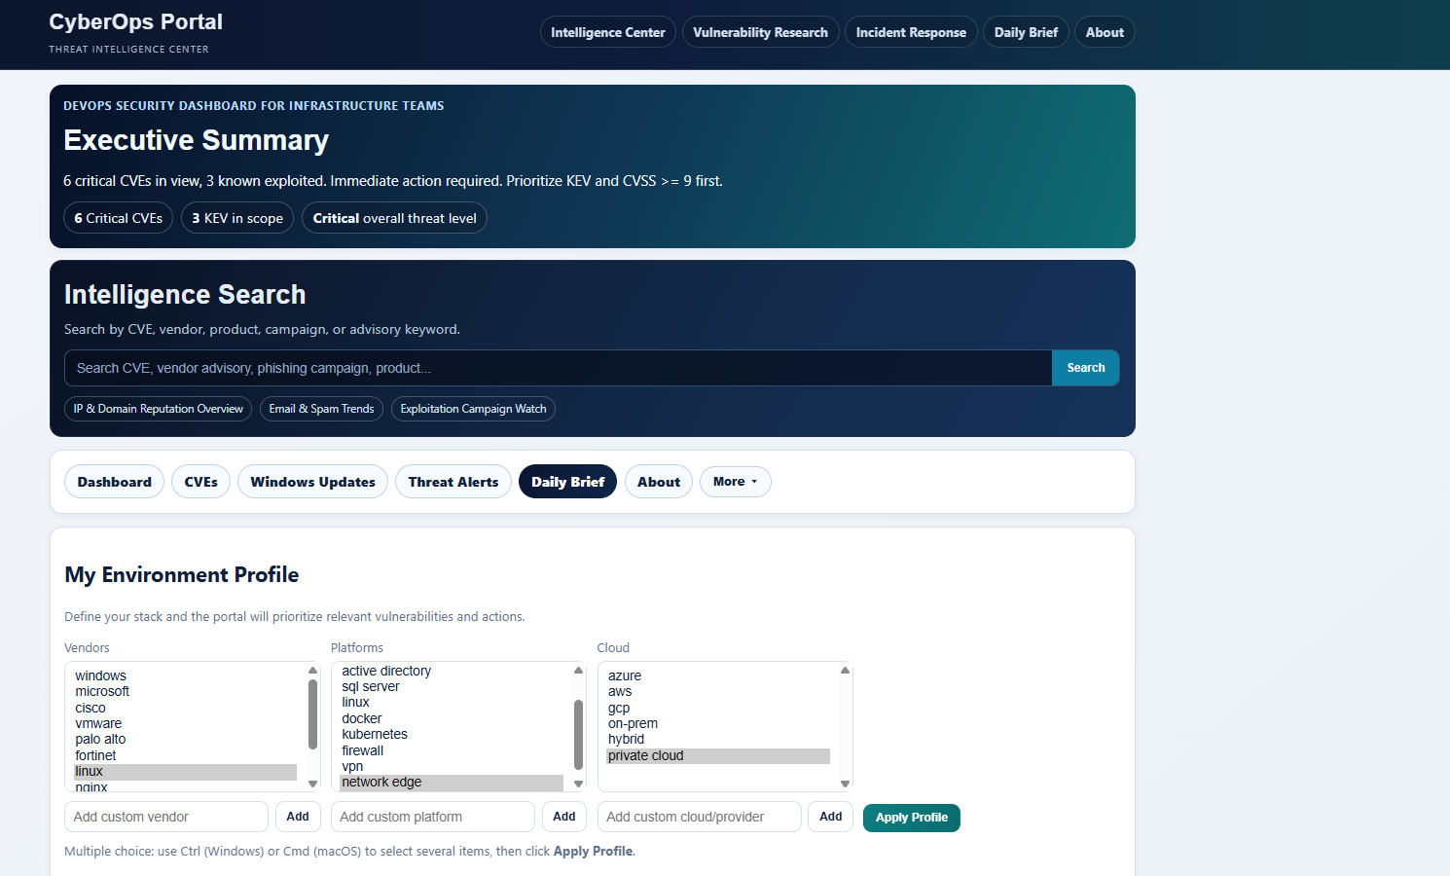
Task: Click the Add custom vendor input field
Action: tap(165, 817)
